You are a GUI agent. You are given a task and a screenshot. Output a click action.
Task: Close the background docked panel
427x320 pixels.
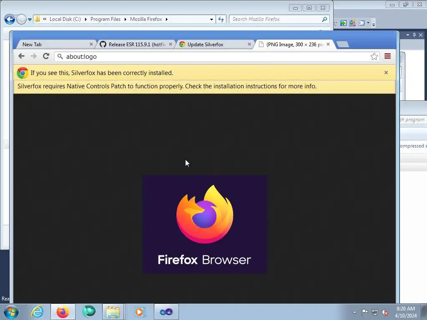click(421, 35)
